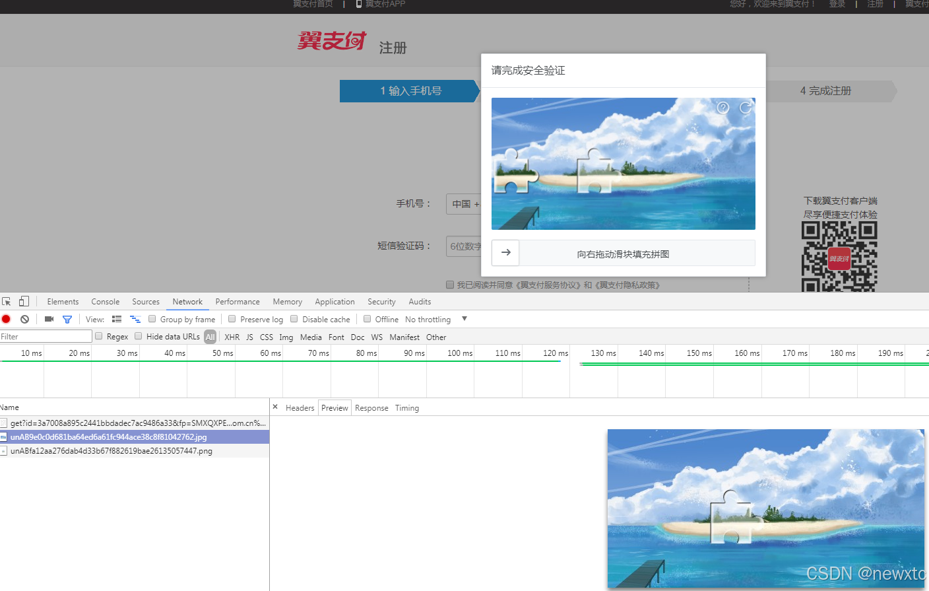Click the slider track labeled 向右拖动滑块填充拼图
929x591 pixels.
[624, 254]
